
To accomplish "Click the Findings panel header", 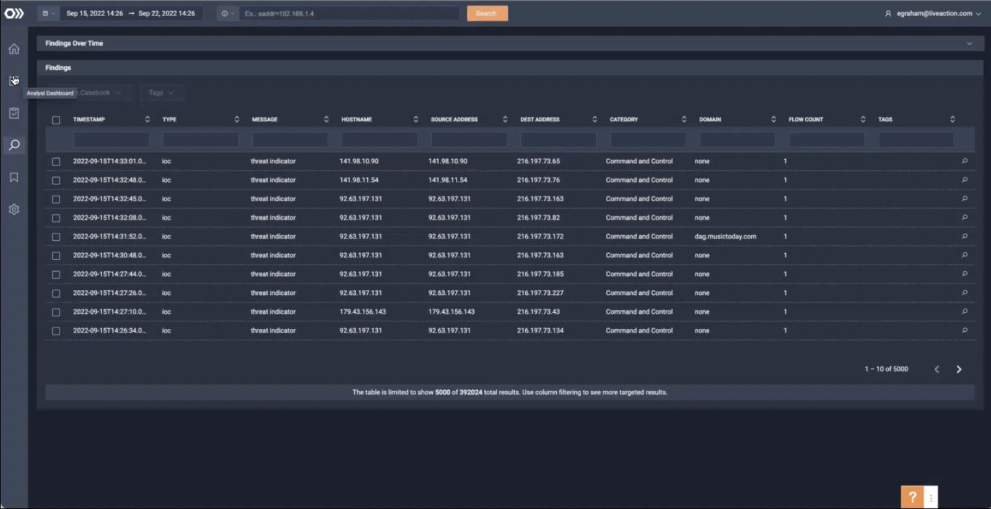I will (x=510, y=67).
